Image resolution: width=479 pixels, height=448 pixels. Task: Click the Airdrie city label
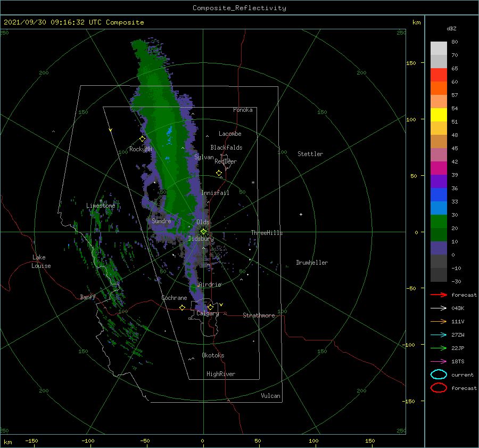click(210, 284)
